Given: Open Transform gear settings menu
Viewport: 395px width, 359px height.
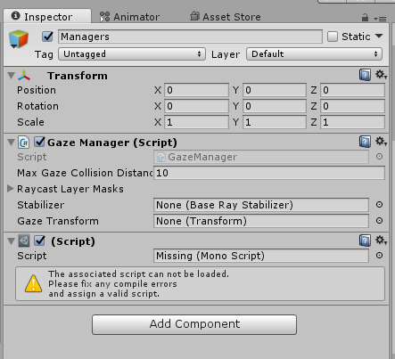Looking at the screenshot, I should tap(381, 75).
